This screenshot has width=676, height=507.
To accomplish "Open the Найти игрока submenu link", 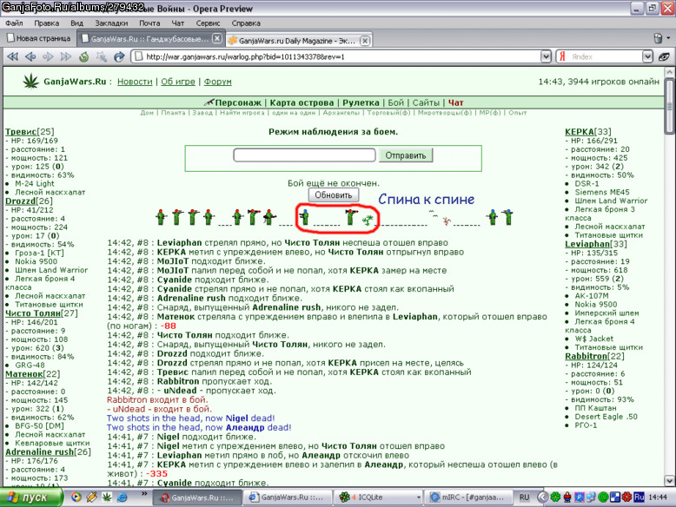I will coord(242,113).
